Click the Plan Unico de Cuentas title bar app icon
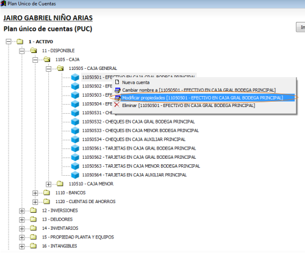Viewport: 305px width, 253px height. point(3,4)
